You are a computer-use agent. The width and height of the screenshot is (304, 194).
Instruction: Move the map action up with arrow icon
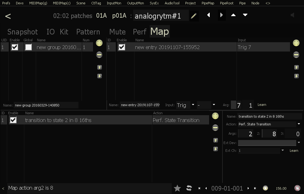tap(215, 140)
